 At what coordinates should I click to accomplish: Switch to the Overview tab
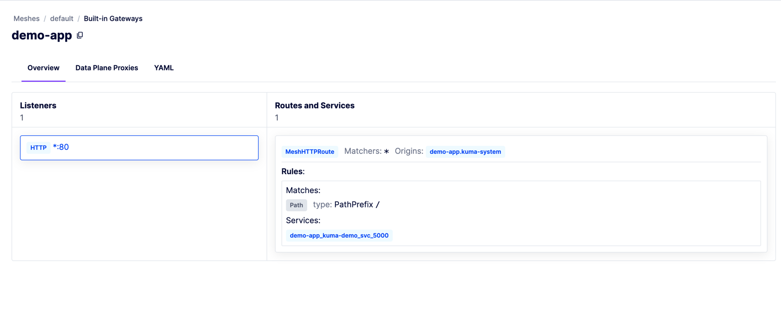coord(43,68)
